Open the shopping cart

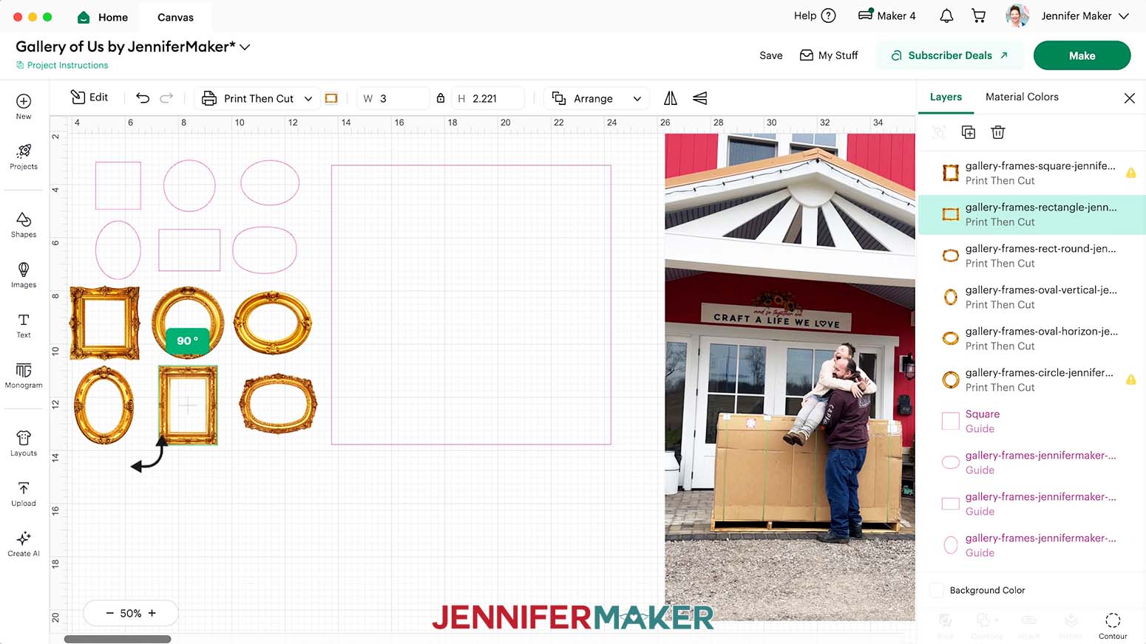[x=979, y=16]
